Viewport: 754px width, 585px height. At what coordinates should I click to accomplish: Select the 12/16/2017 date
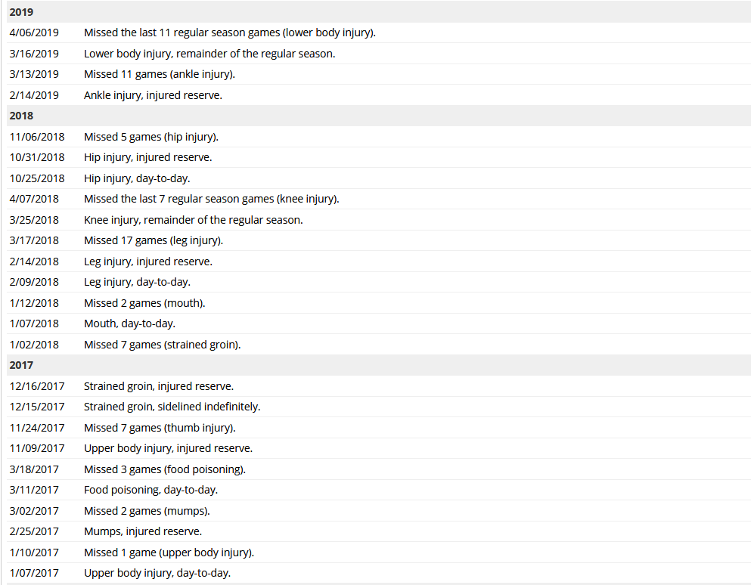click(37, 386)
